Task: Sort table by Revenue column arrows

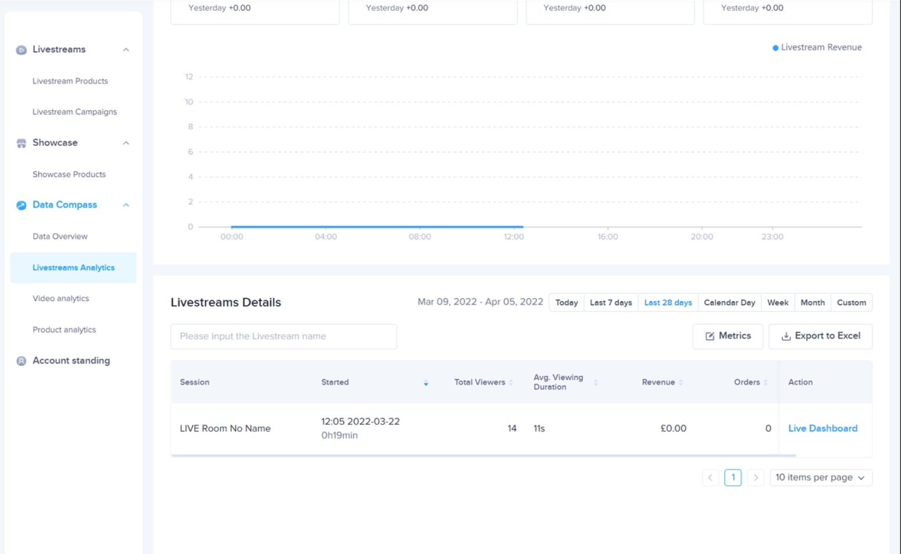Action: click(681, 383)
